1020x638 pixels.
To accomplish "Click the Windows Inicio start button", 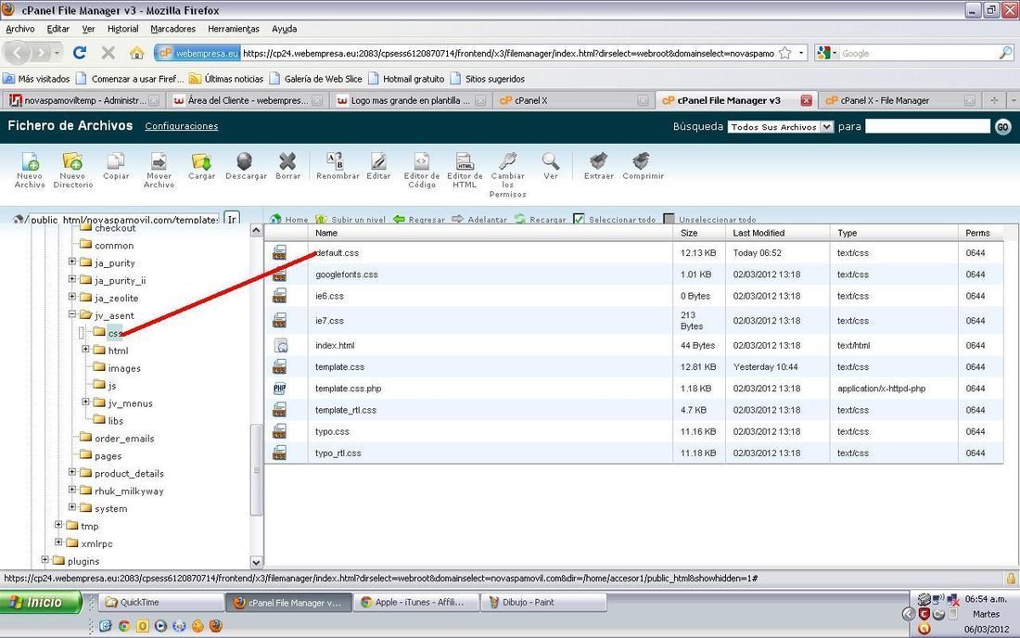I will coord(40,602).
